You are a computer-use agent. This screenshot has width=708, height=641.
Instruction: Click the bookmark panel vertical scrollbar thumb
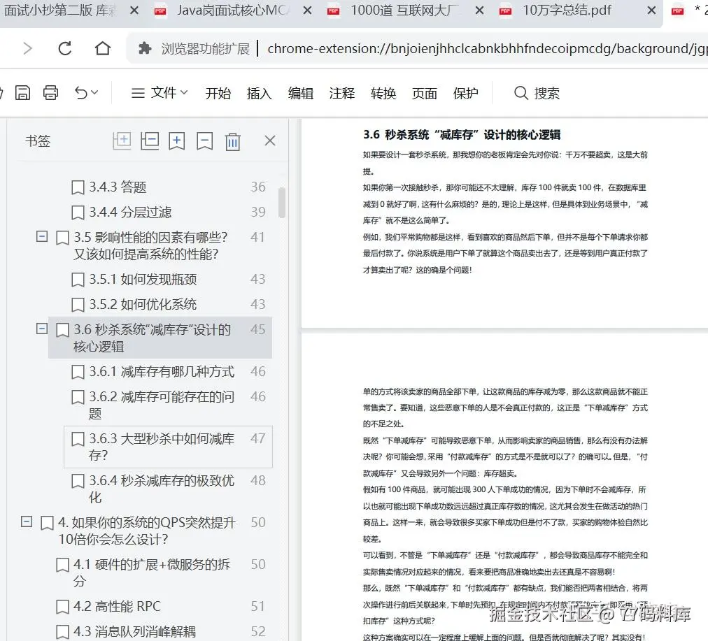(x=282, y=203)
